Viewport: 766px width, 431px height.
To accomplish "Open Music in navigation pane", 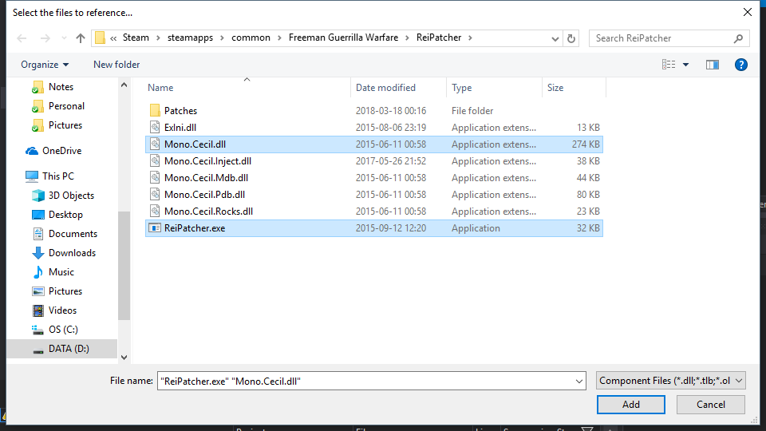I will [61, 271].
